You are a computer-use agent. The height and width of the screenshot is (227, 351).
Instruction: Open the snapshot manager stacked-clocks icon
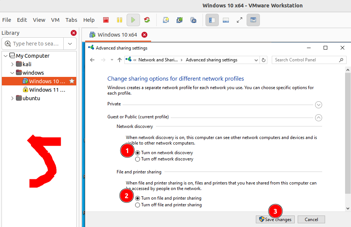coord(193,20)
